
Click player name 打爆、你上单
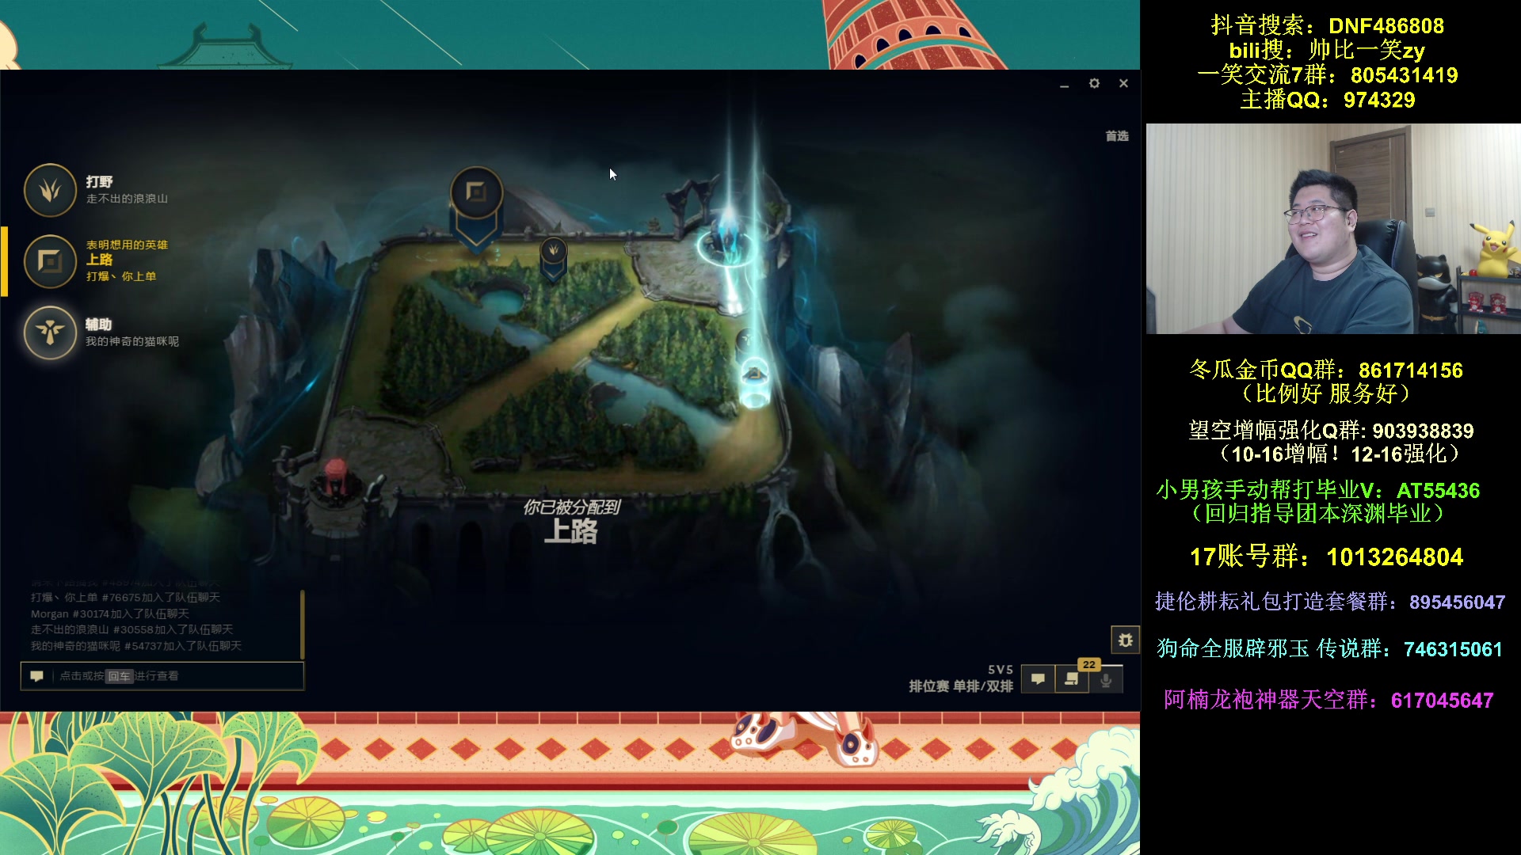click(121, 276)
